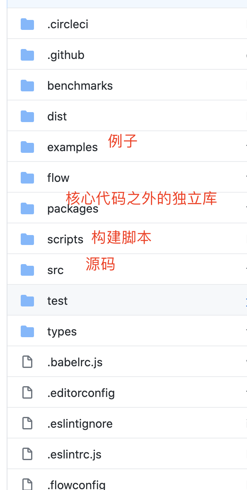Open the examples folder link
Image resolution: width=247 pixels, height=490 pixels.
click(73, 147)
